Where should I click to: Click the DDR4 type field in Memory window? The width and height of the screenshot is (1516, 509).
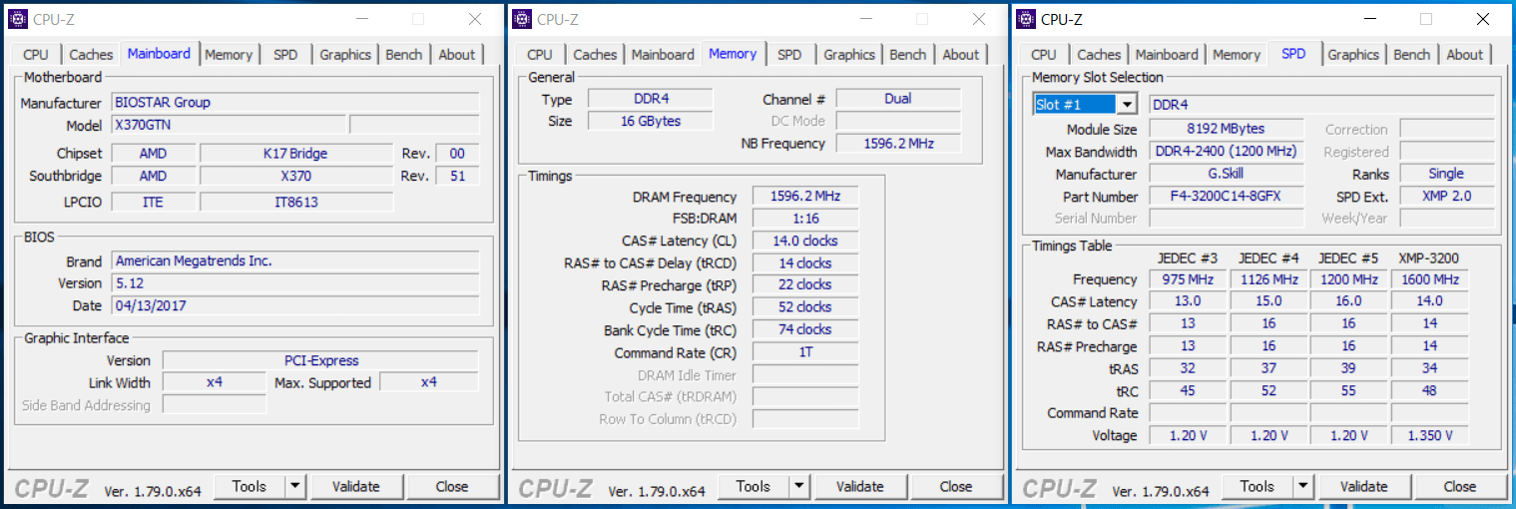coord(650,99)
